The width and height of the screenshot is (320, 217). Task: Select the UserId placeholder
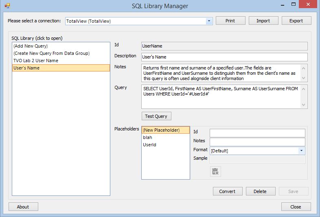[x=166, y=145]
